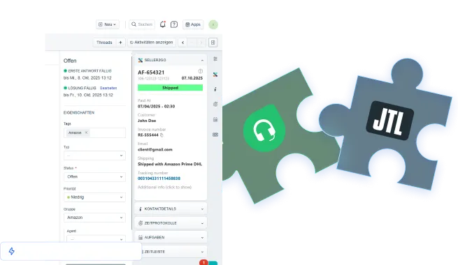
Task: Click the order help icon beside AF-654321
Action: point(201,71)
